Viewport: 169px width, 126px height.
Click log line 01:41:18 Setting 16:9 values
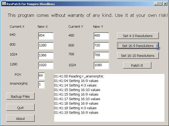tap(76, 104)
